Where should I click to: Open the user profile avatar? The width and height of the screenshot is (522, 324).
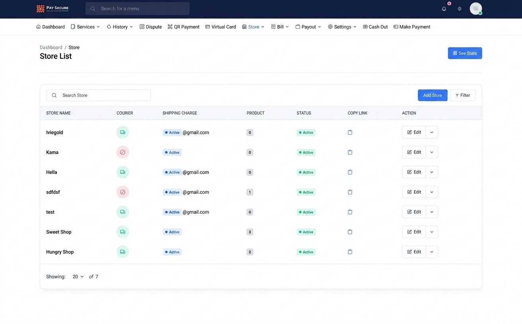pyautogui.click(x=476, y=8)
